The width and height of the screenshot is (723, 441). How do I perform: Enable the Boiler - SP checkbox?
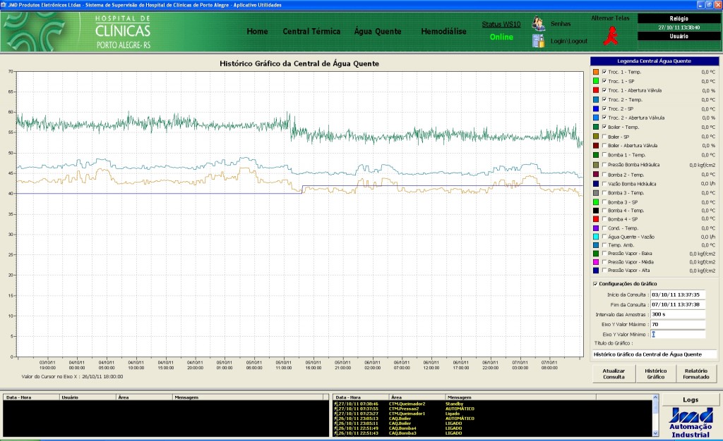604,137
